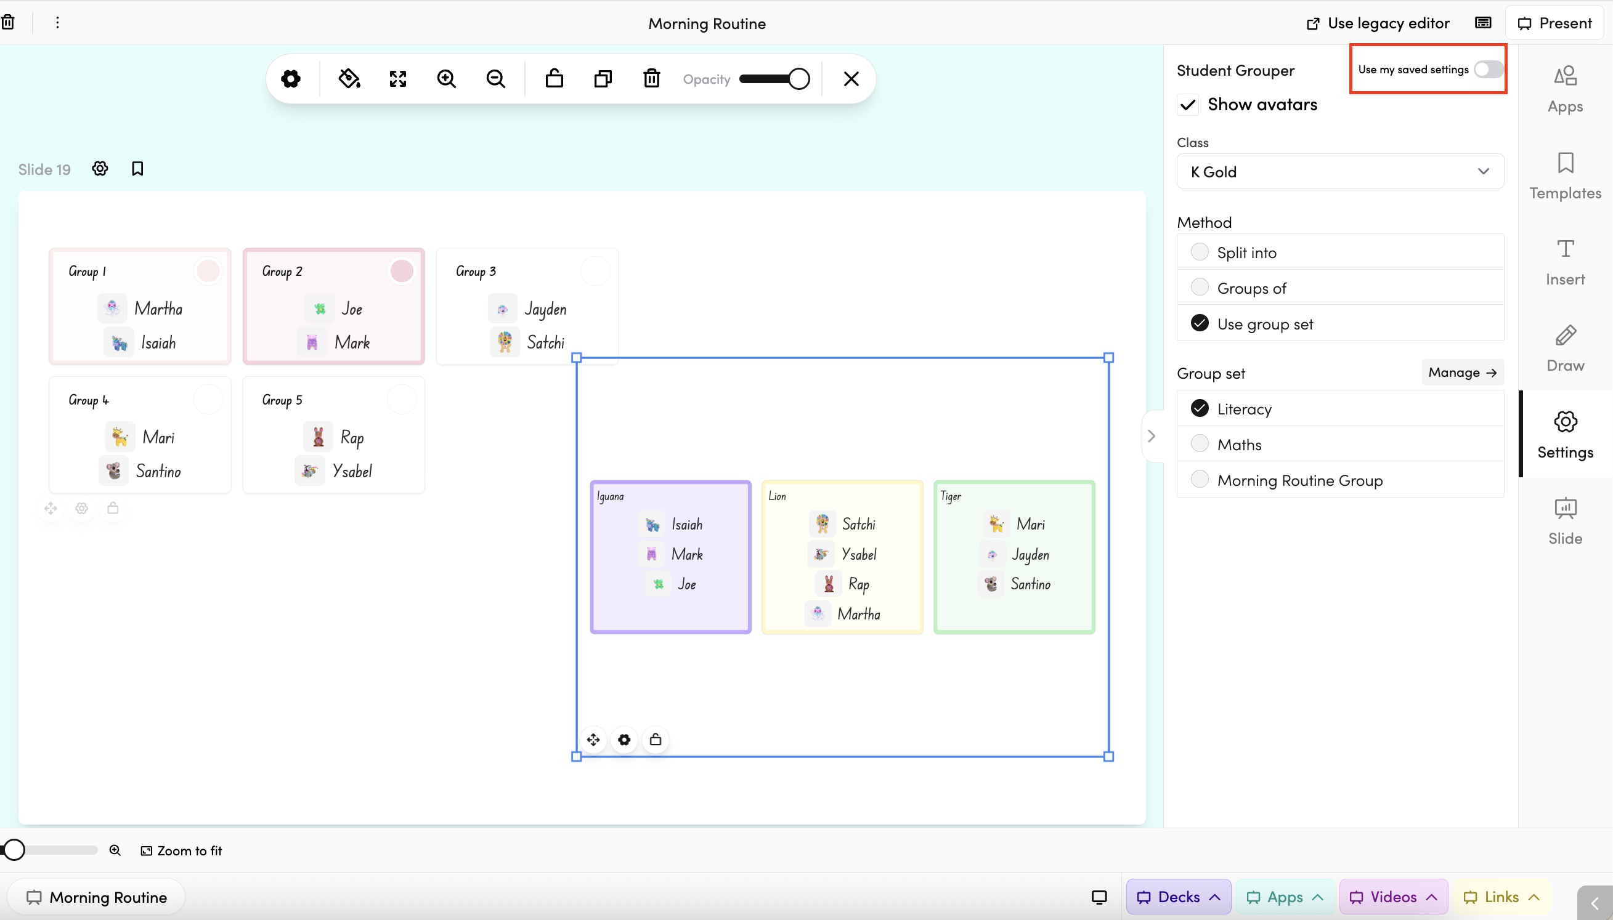Click the zoom out magnifier in toolbar

click(x=495, y=79)
